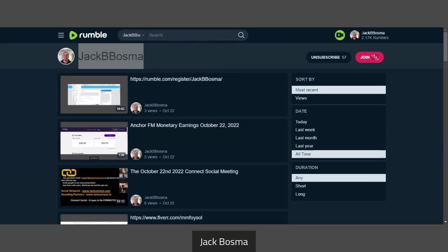Click the JackBBosma channel title heading
This screenshot has width=448, height=252.
[x=111, y=56]
